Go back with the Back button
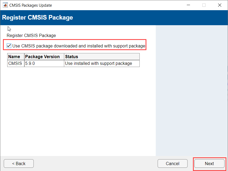This screenshot has width=228, height=171. coord(19,163)
